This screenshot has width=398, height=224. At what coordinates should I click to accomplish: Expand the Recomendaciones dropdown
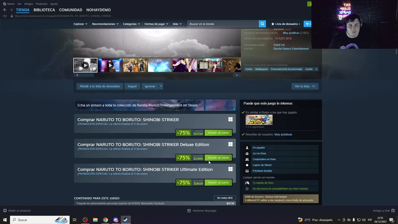pos(105,24)
